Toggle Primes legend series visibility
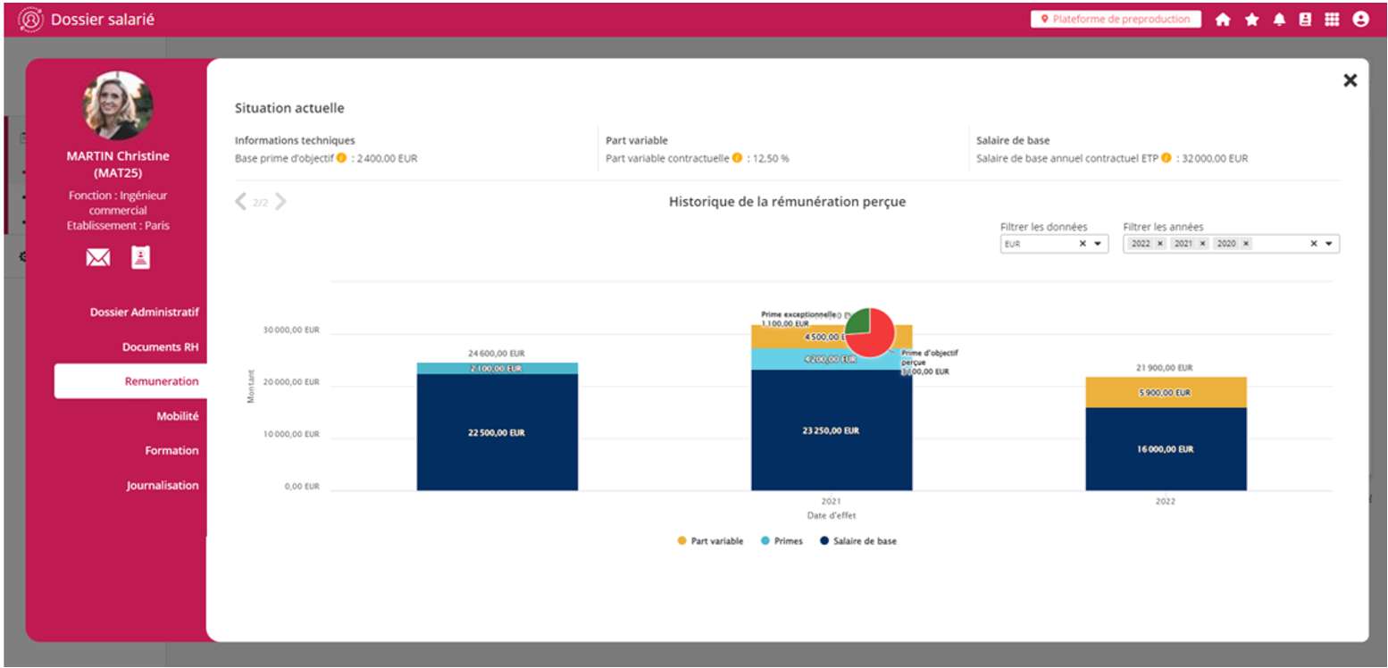Screen dimensions: 1388x668 782,541
